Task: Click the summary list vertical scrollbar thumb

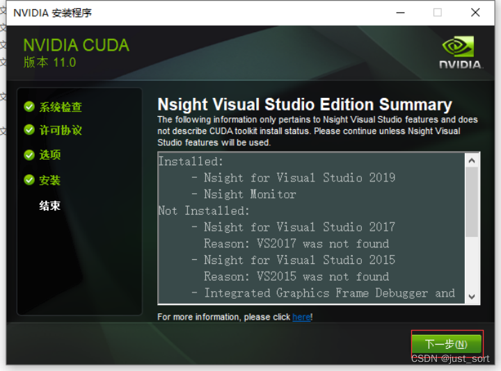Action: pos(472,202)
